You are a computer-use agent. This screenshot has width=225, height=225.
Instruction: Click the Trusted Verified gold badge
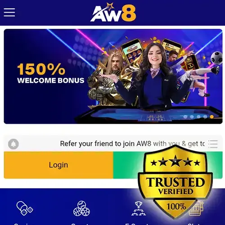pyautogui.click(x=175, y=182)
